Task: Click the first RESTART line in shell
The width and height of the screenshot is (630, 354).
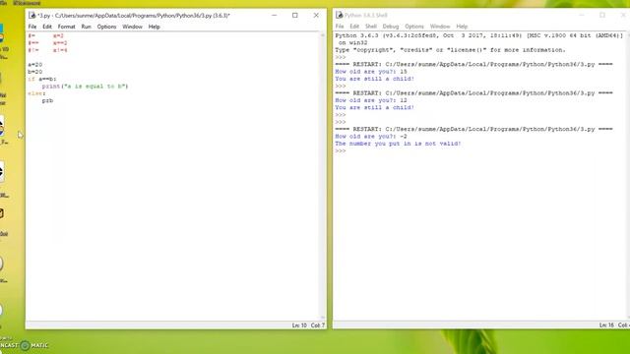Action: pyautogui.click(x=474, y=64)
